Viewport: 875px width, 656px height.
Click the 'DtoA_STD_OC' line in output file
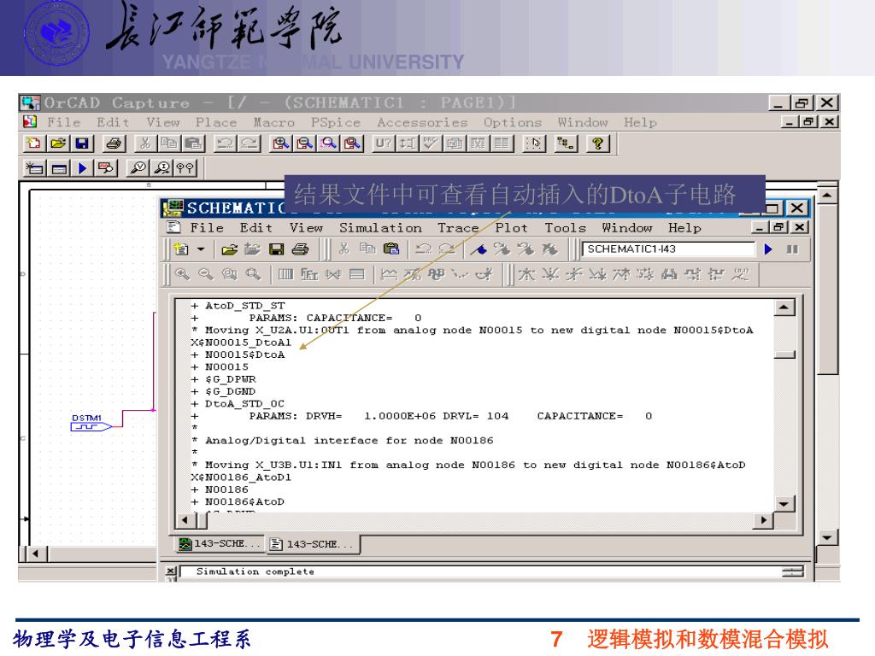tap(244, 403)
